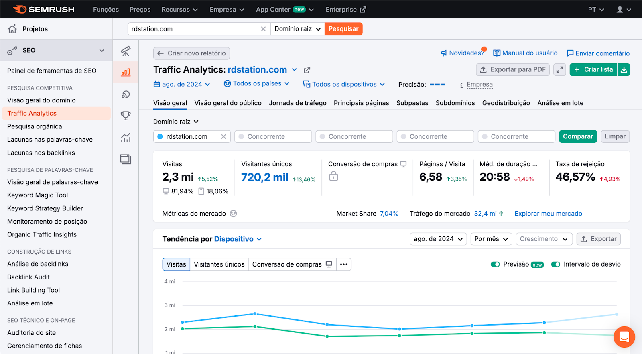Click Exportar para PDF
642x354 pixels.
tap(513, 70)
